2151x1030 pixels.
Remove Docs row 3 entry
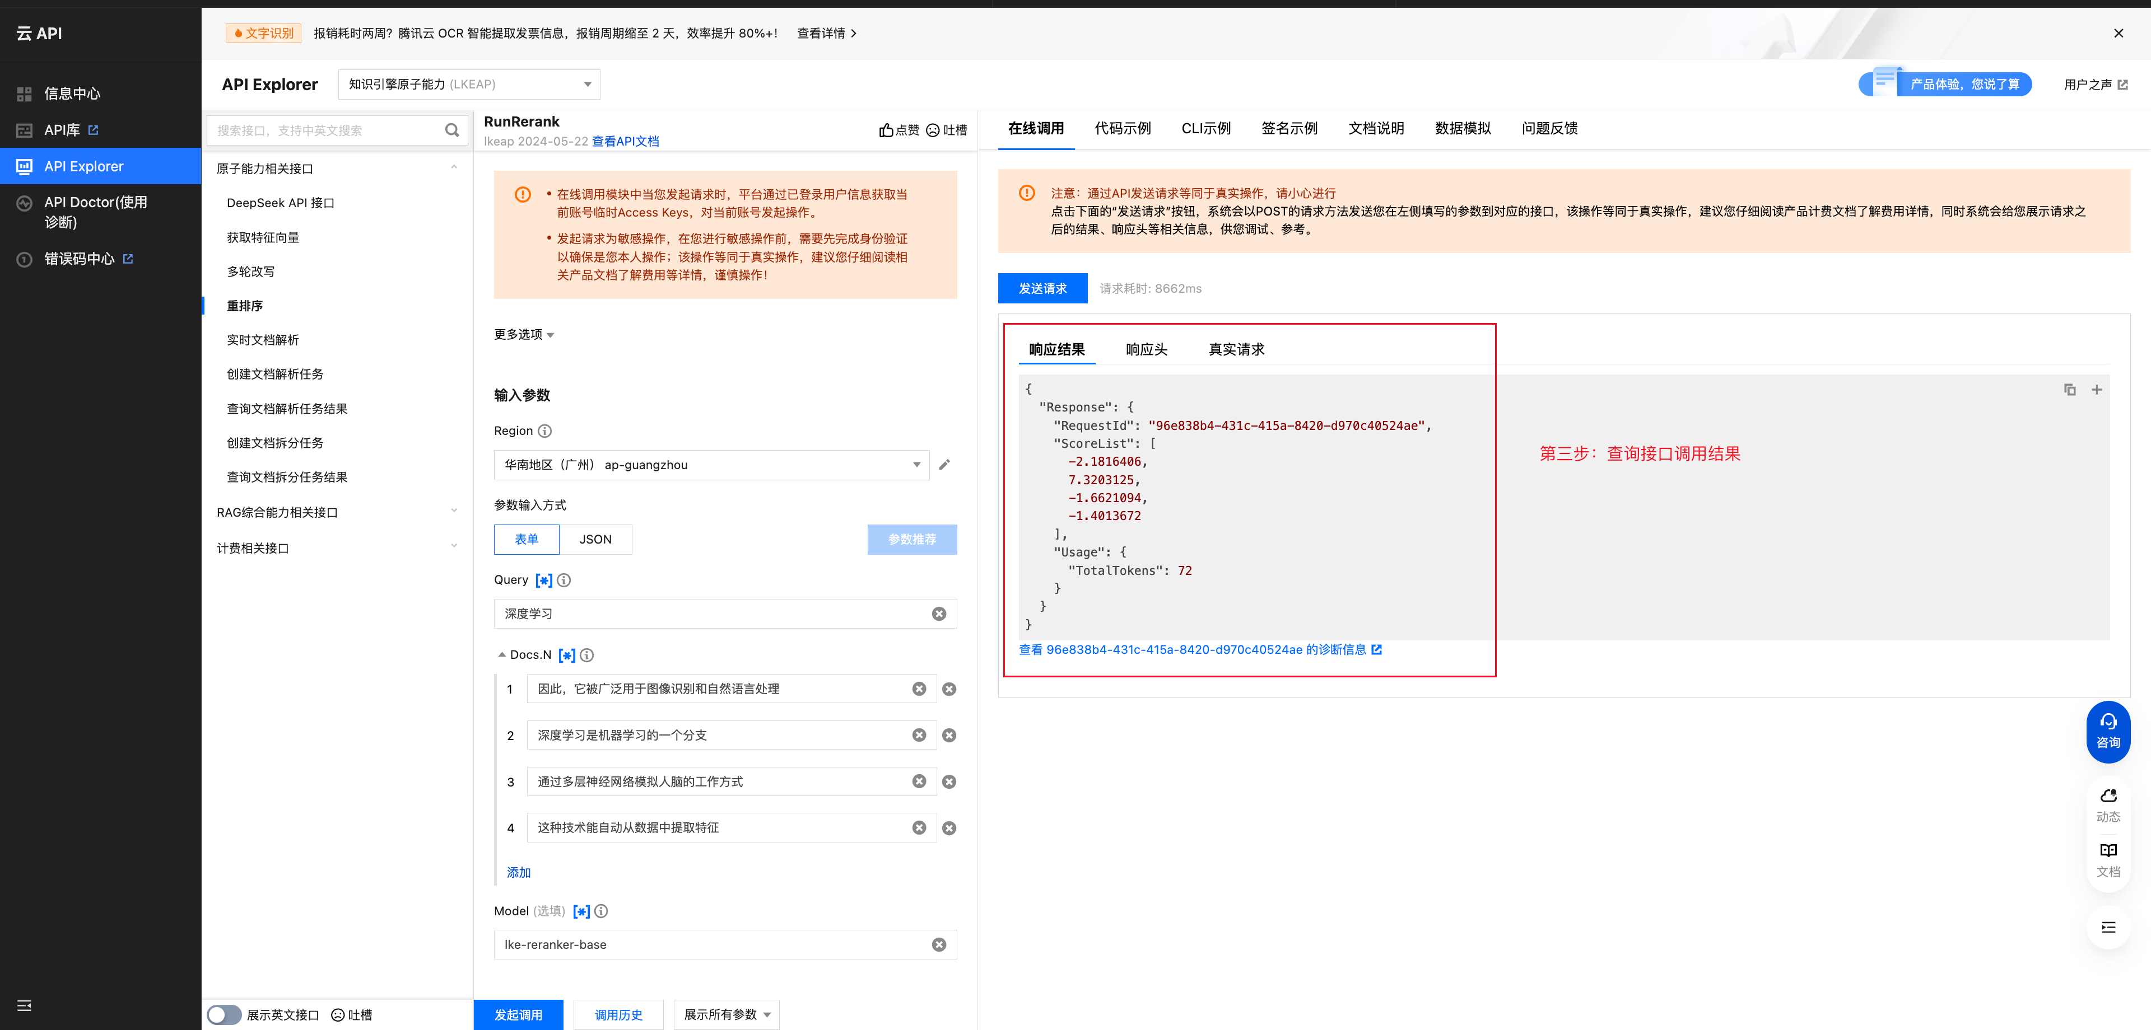[948, 782]
